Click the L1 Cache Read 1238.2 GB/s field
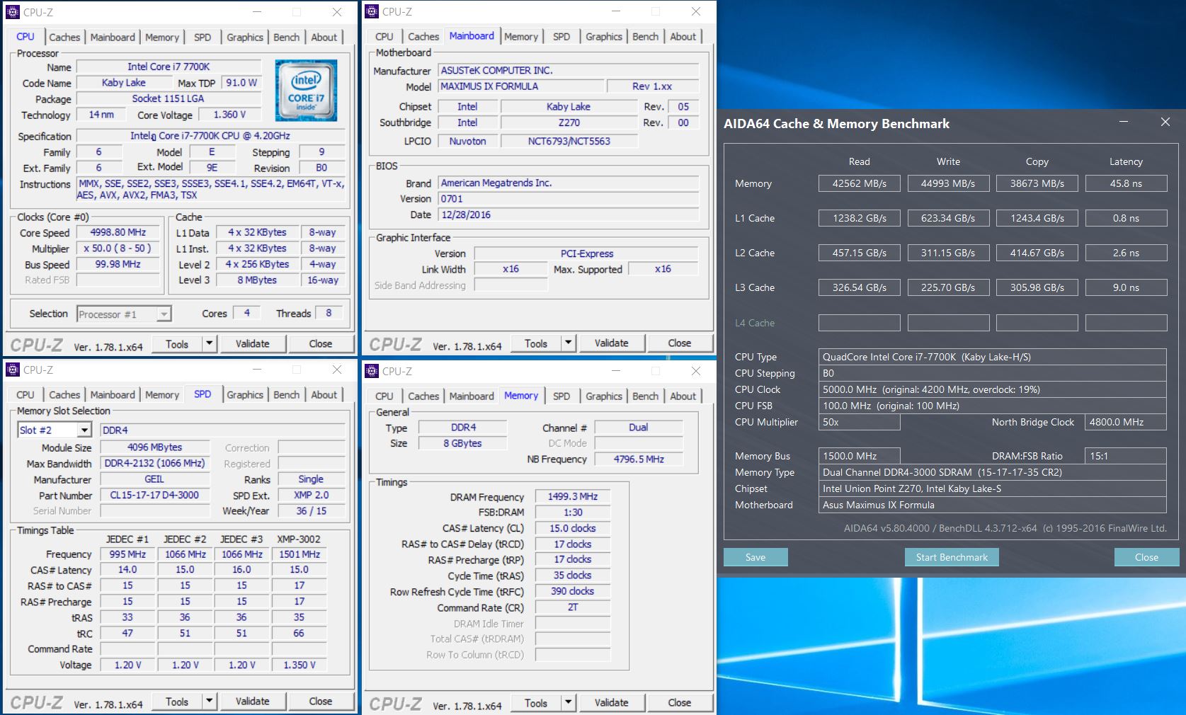 pyautogui.click(x=859, y=218)
